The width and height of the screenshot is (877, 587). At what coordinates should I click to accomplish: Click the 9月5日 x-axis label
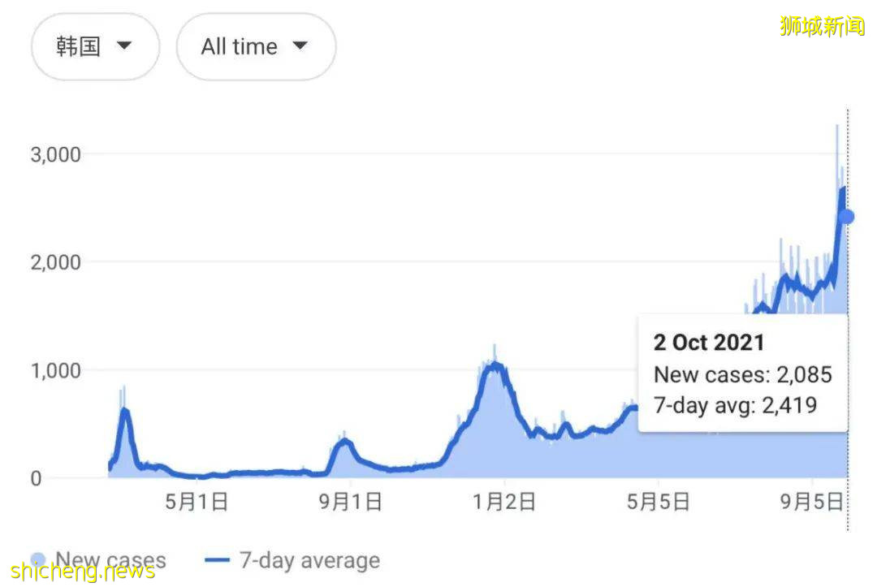coord(811,503)
